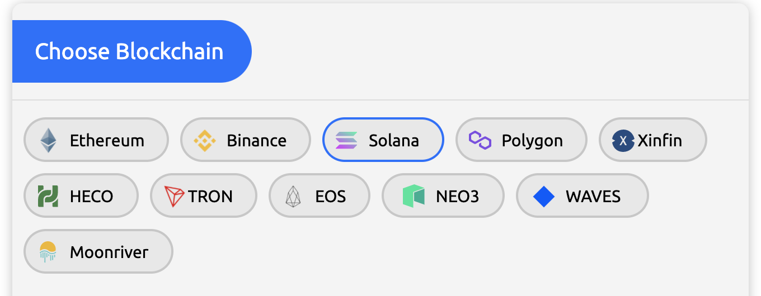Click the EOS wireframe logo icon
Image resolution: width=761 pixels, height=296 pixels.
coord(293,197)
